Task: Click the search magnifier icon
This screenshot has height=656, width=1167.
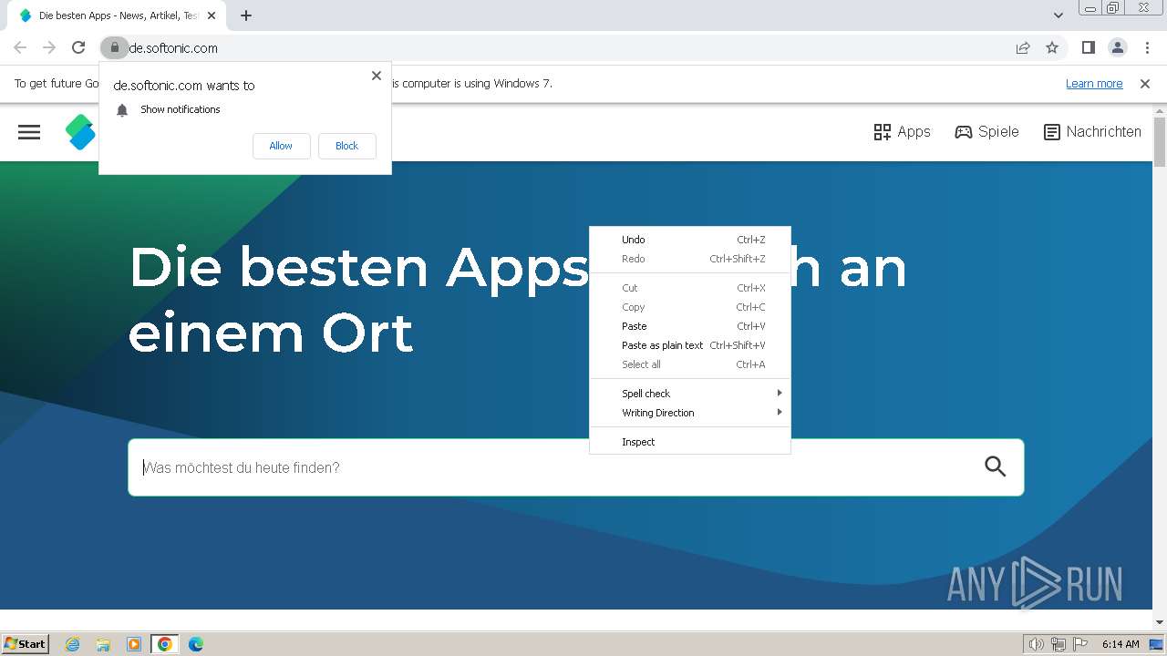Action: pos(995,466)
